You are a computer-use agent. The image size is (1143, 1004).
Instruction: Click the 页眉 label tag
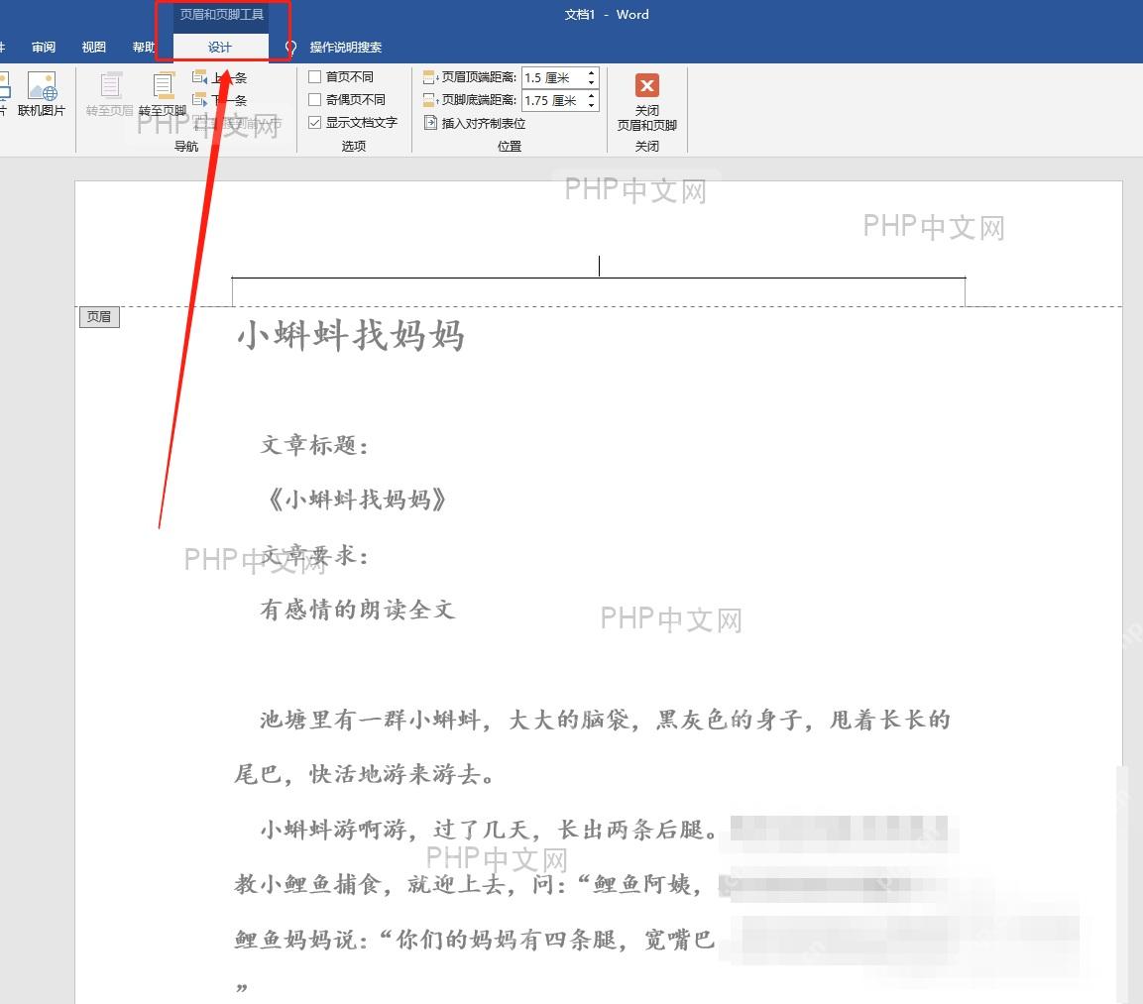[99, 317]
